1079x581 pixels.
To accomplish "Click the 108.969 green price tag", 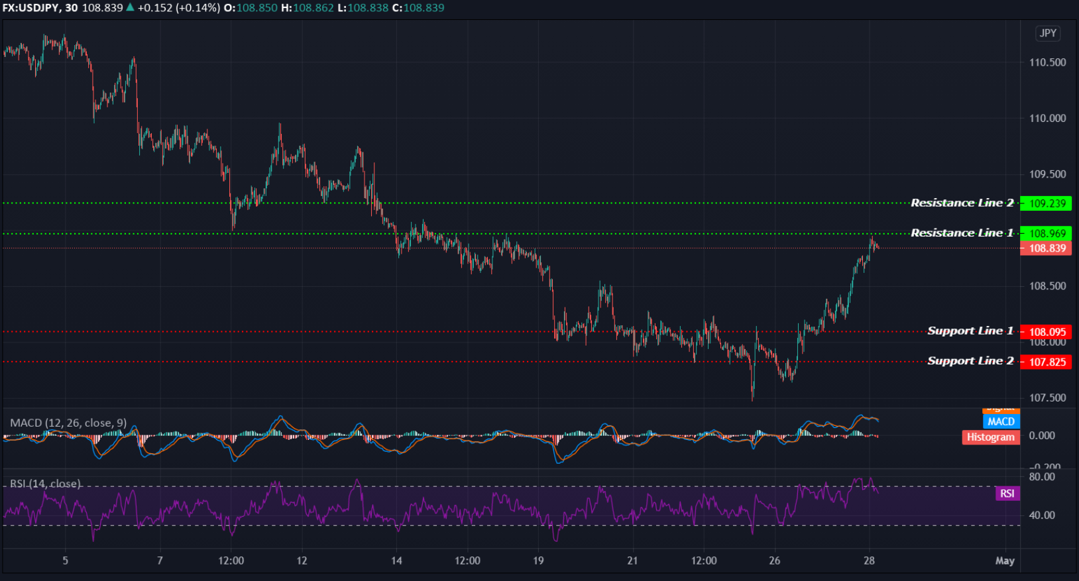I will pyautogui.click(x=1046, y=233).
